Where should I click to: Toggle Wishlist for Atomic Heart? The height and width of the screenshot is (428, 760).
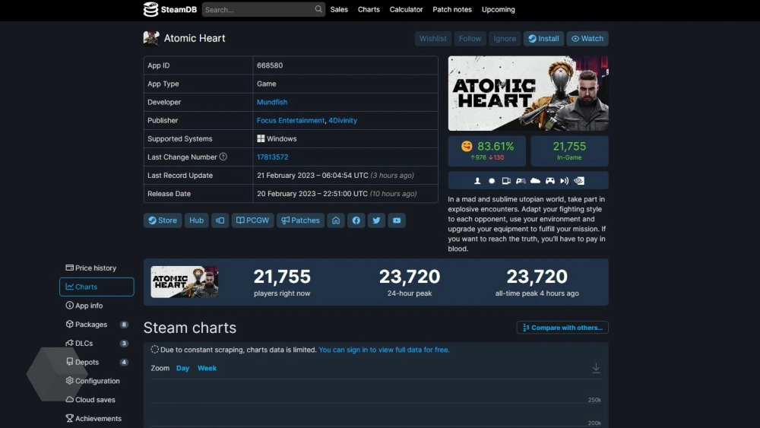433,39
